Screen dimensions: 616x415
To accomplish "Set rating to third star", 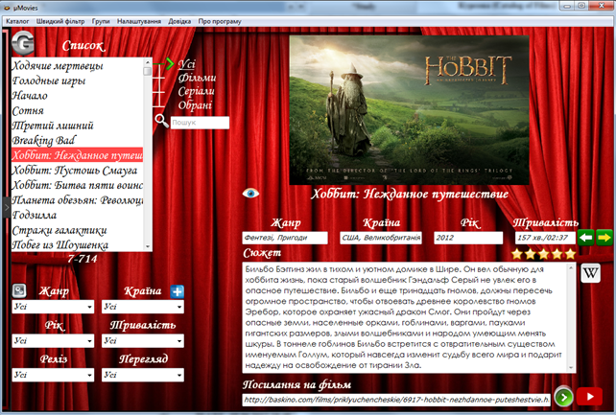I will click(544, 254).
